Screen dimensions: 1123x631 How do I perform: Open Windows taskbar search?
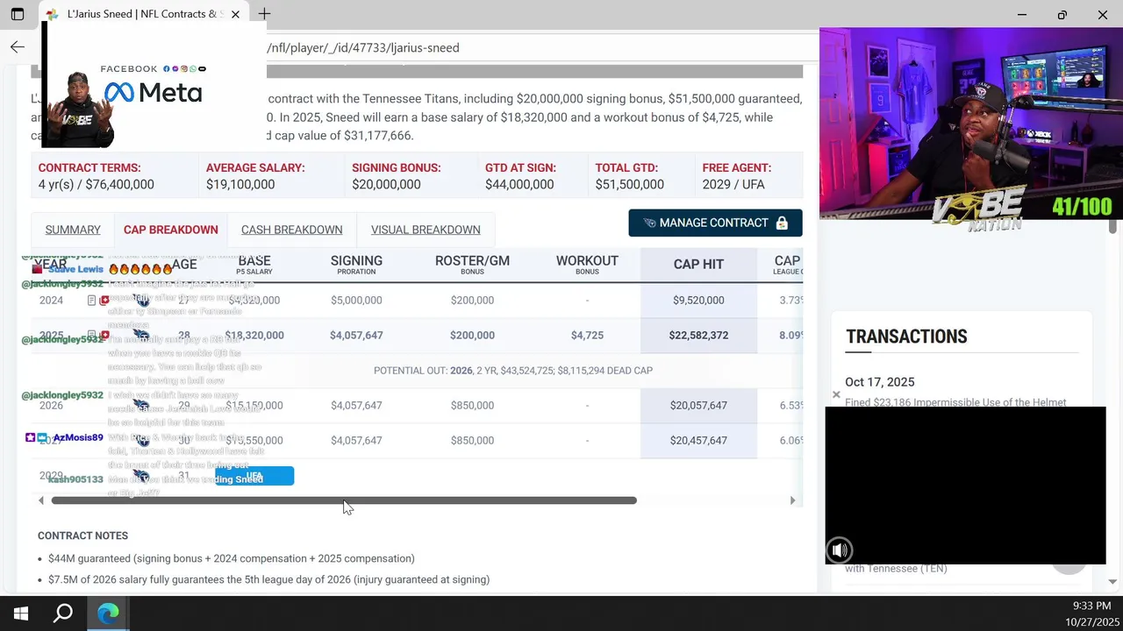tap(63, 613)
